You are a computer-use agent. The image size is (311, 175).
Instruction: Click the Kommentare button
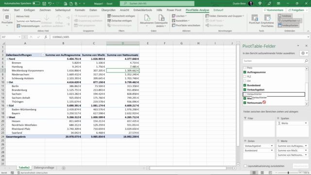tap(273, 10)
